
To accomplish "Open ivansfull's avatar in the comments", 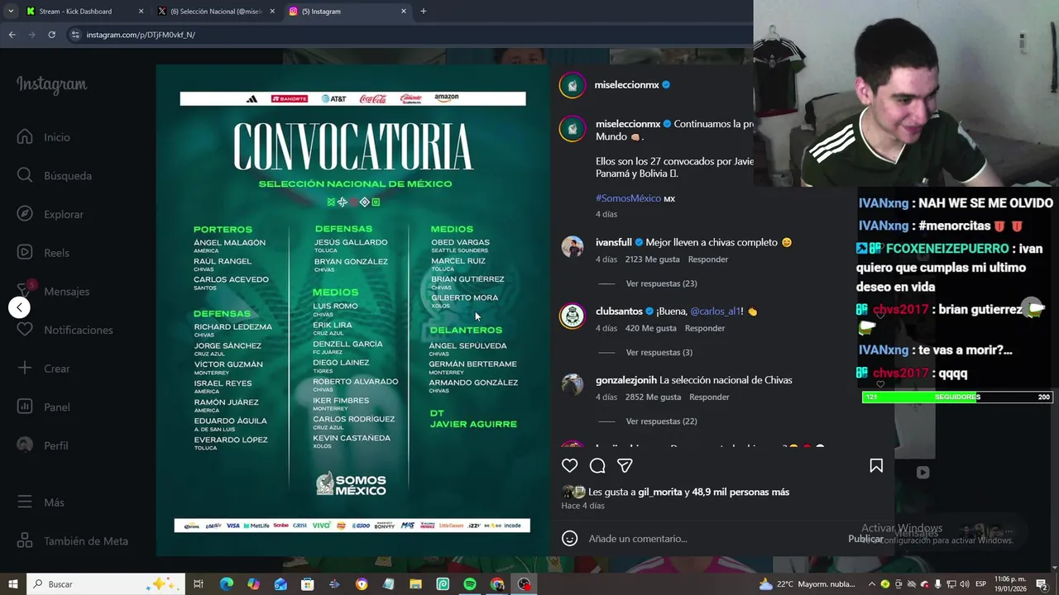I will click(573, 246).
